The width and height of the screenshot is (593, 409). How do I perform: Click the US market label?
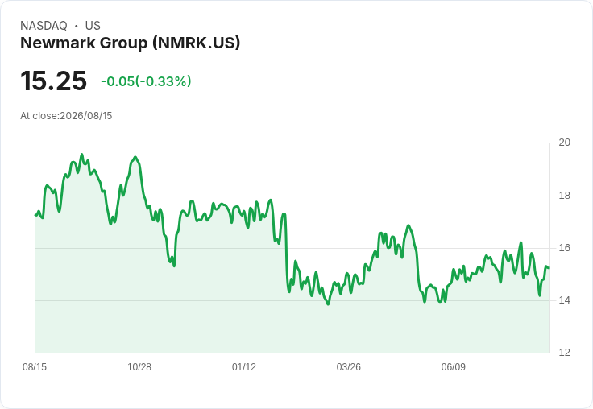click(93, 26)
